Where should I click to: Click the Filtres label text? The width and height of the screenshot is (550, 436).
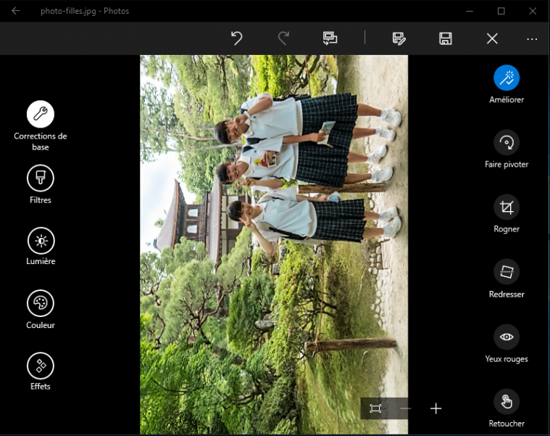[41, 200]
